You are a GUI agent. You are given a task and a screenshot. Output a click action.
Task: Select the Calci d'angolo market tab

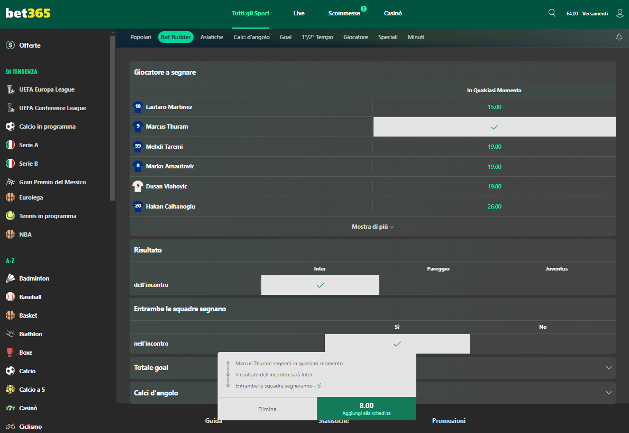click(x=251, y=37)
